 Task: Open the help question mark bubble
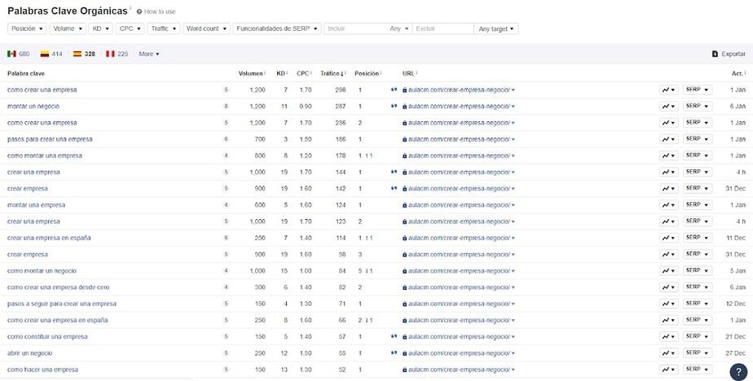pos(738,372)
